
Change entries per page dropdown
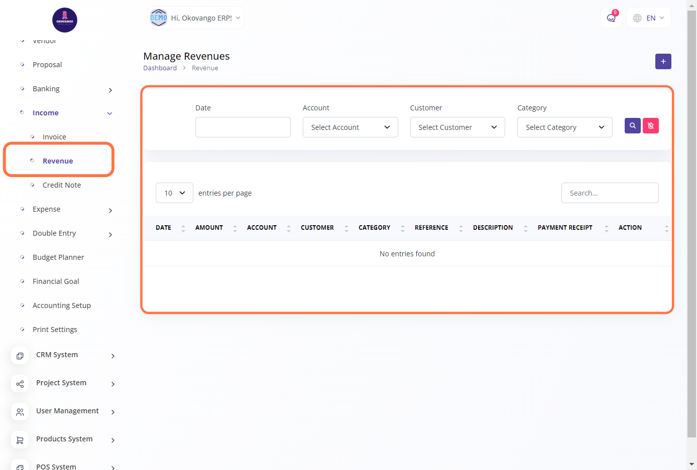(174, 193)
